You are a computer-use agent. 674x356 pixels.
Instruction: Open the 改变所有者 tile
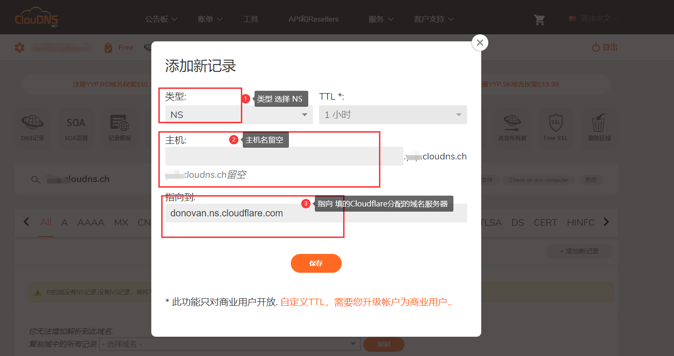click(512, 127)
